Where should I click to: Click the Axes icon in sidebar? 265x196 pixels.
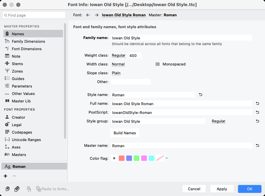pyautogui.click(x=7, y=147)
